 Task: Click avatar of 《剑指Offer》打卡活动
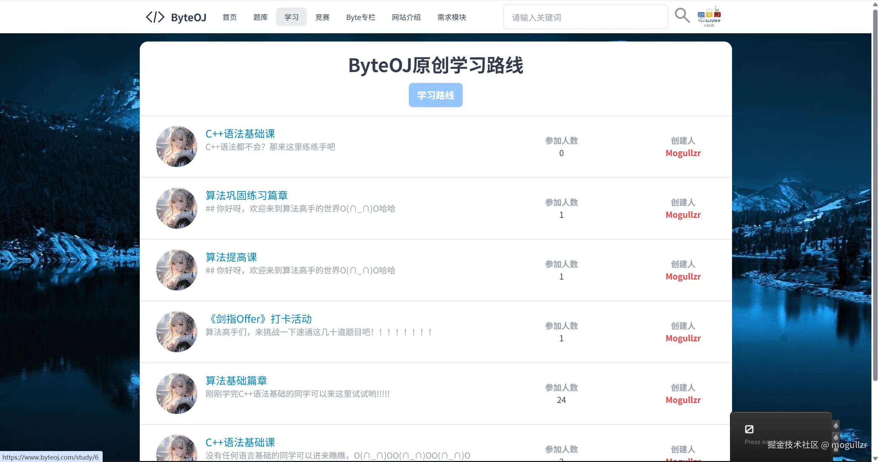[176, 332]
